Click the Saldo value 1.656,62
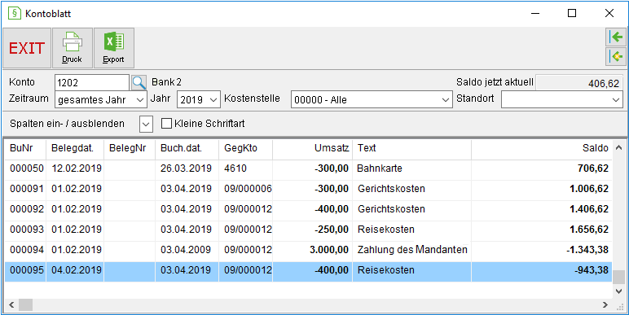Screen dimensions: 629x315 [x=589, y=230]
